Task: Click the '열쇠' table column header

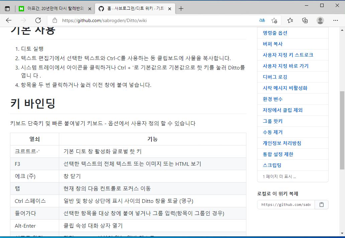Action: (34, 139)
